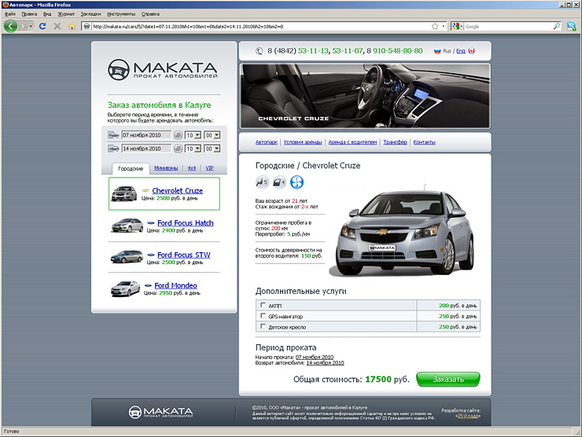Screen dimensions: 582x437
Task: Expand pickup hour dropdown showing 10
Action: (x=193, y=135)
